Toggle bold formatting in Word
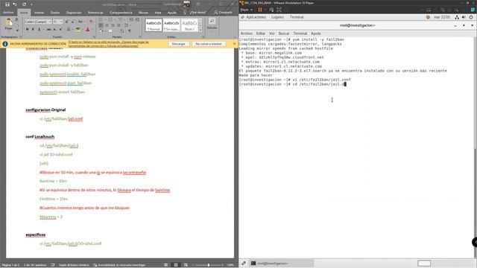The image size is (477, 268). [27, 30]
